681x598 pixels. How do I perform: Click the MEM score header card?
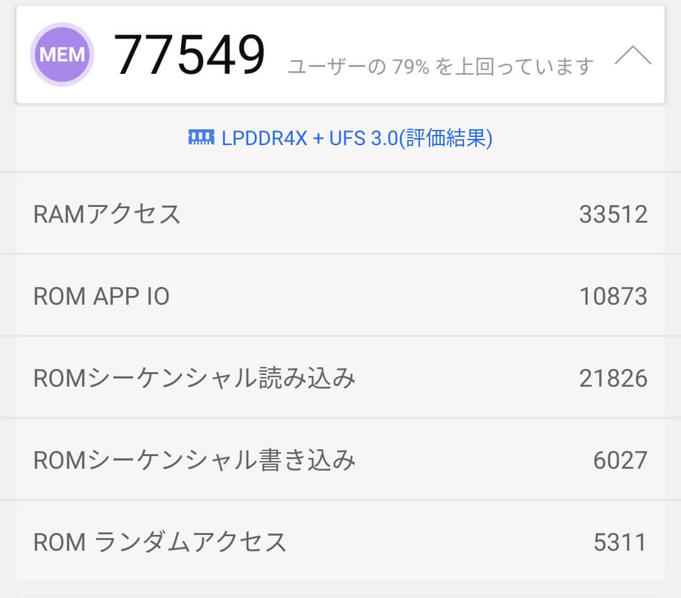pyautogui.click(x=340, y=55)
